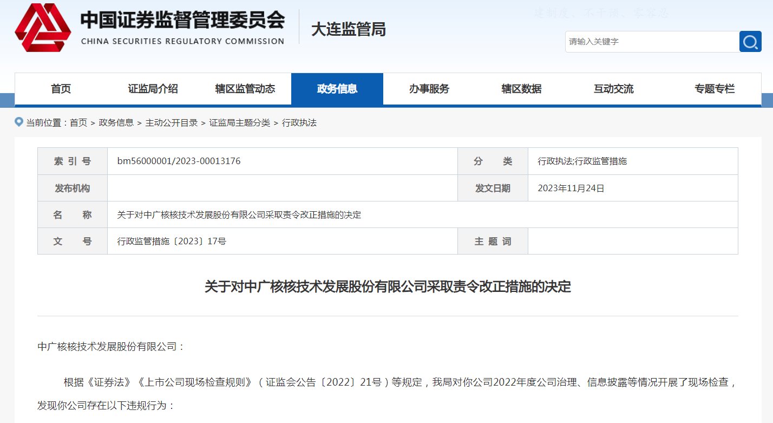Click the salutation 中广核核技术发展股份有限公司：

coord(112,346)
